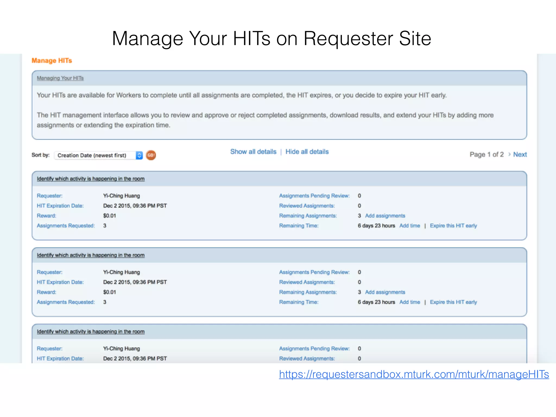Open the first HIT title link
The image size is (556, 417).
pyautogui.click(x=91, y=179)
